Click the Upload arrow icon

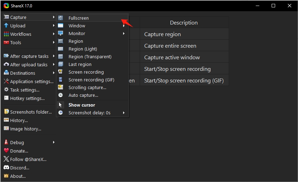click(x=6, y=25)
